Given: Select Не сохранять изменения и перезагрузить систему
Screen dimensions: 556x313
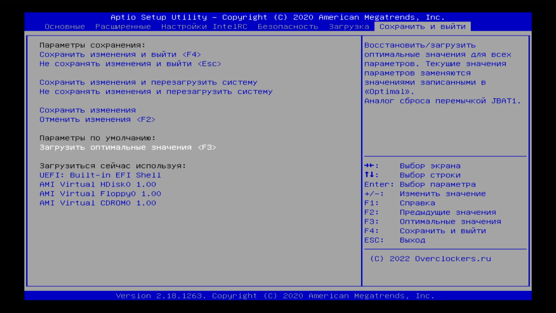Looking at the screenshot, I should [x=156, y=92].
